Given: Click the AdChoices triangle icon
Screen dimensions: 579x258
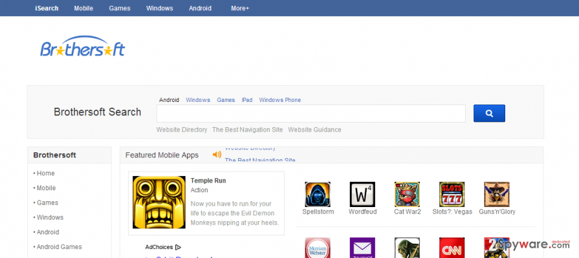Looking at the screenshot, I should click(178, 247).
